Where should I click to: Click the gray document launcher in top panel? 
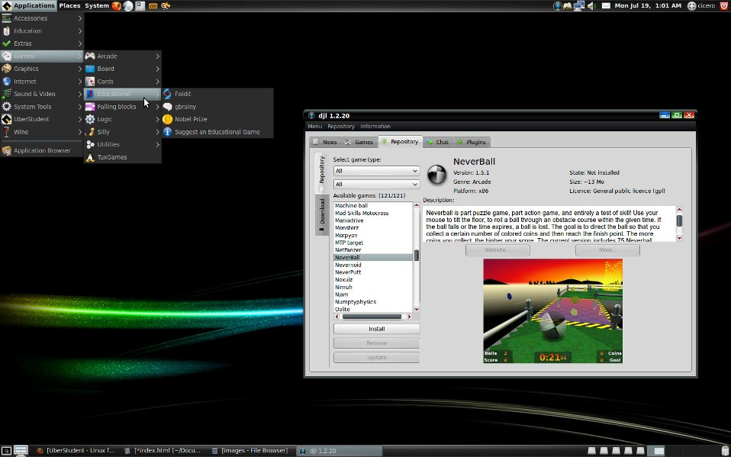(140, 5)
